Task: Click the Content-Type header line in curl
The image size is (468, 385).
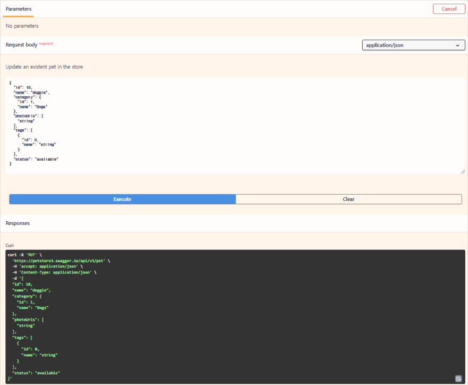Action: point(54,272)
